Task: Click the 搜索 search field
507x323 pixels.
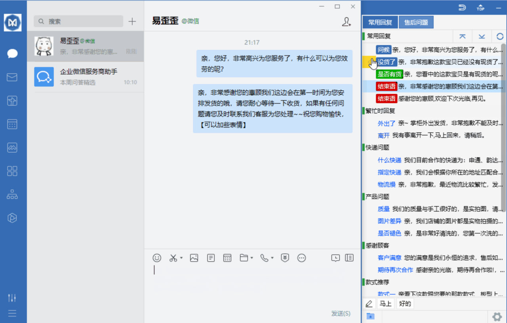Action: coord(78,21)
